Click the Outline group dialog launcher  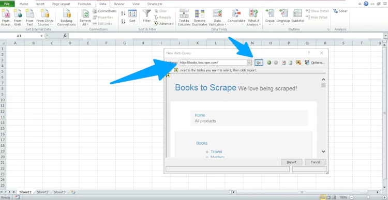coord(328,29)
